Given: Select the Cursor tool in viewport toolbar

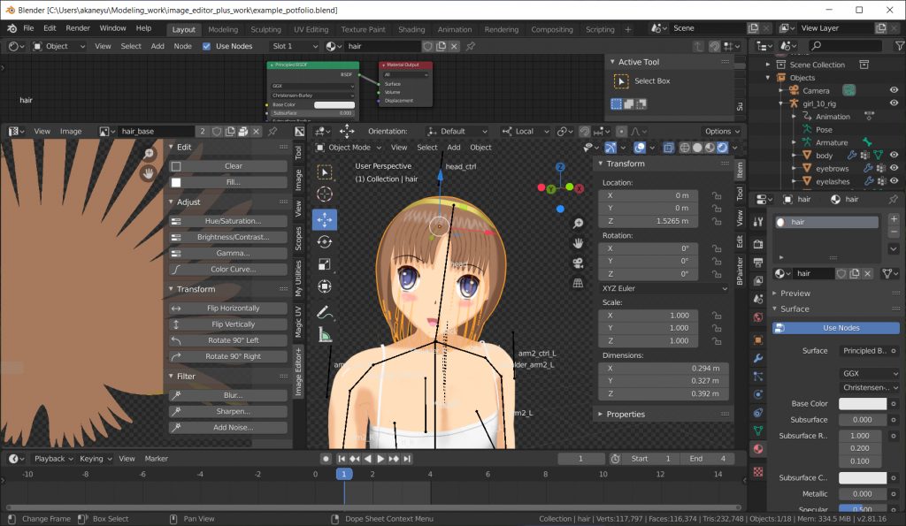Looking at the screenshot, I should [x=325, y=194].
